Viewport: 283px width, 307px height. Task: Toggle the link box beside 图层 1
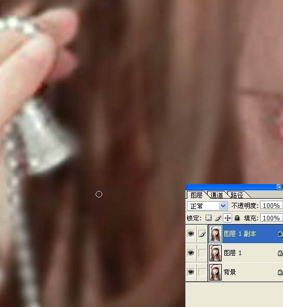[203, 253]
